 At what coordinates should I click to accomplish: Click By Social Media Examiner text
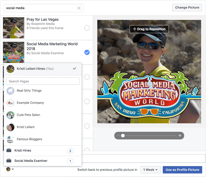pos(45,53)
